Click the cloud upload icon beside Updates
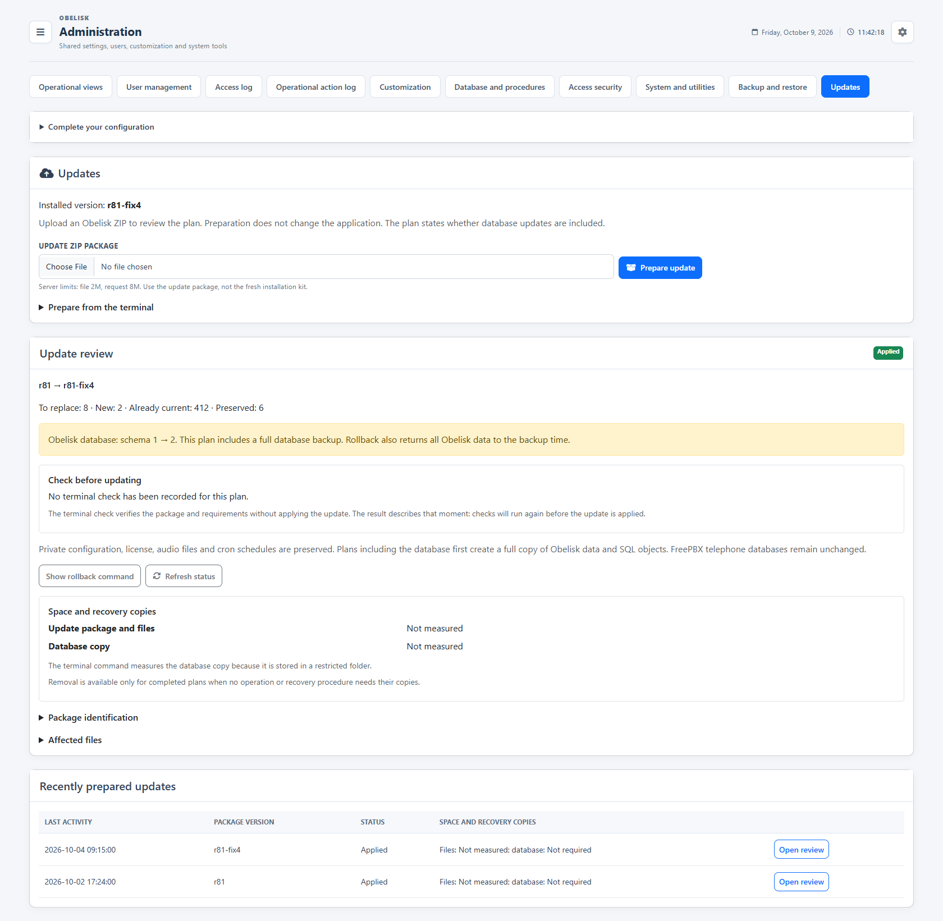The width and height of the screenshot is (943, 921). [47, 173]
